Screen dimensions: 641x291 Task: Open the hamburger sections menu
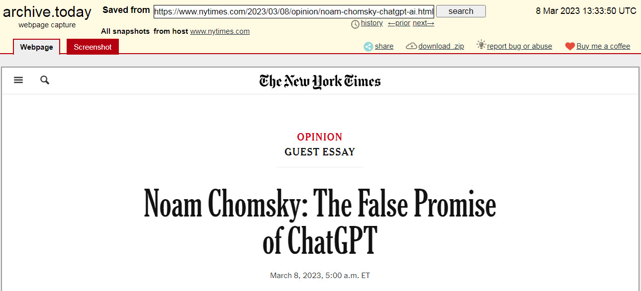coord(18,80)
